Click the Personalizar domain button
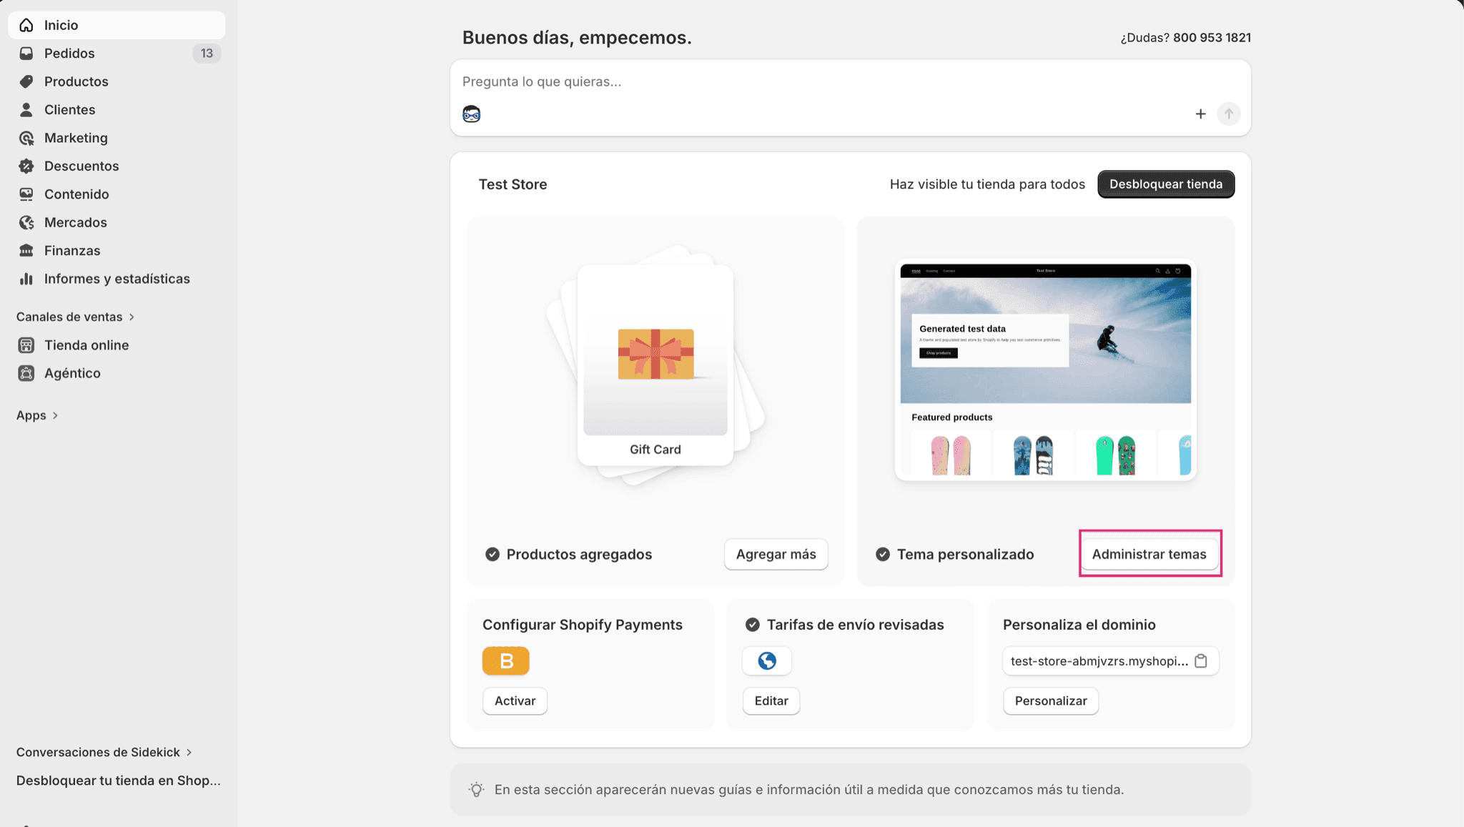This screenshot has width=1464, height=827. [x=1051, y=700]
